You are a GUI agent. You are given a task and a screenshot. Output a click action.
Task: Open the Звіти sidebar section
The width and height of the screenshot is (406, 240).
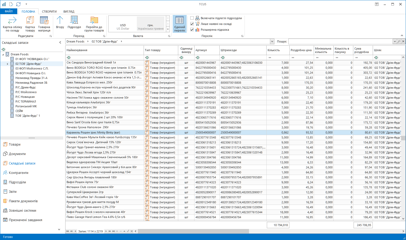(13, 191)
